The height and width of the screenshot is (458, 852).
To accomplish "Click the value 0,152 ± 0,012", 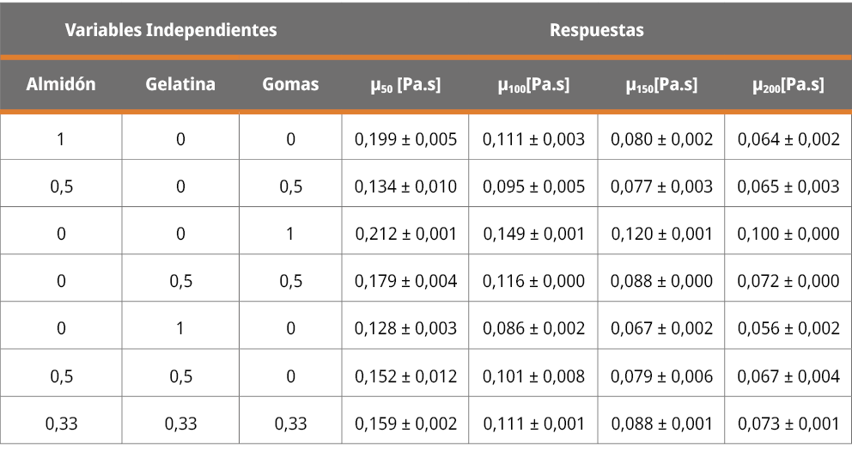I will [405, 376].
